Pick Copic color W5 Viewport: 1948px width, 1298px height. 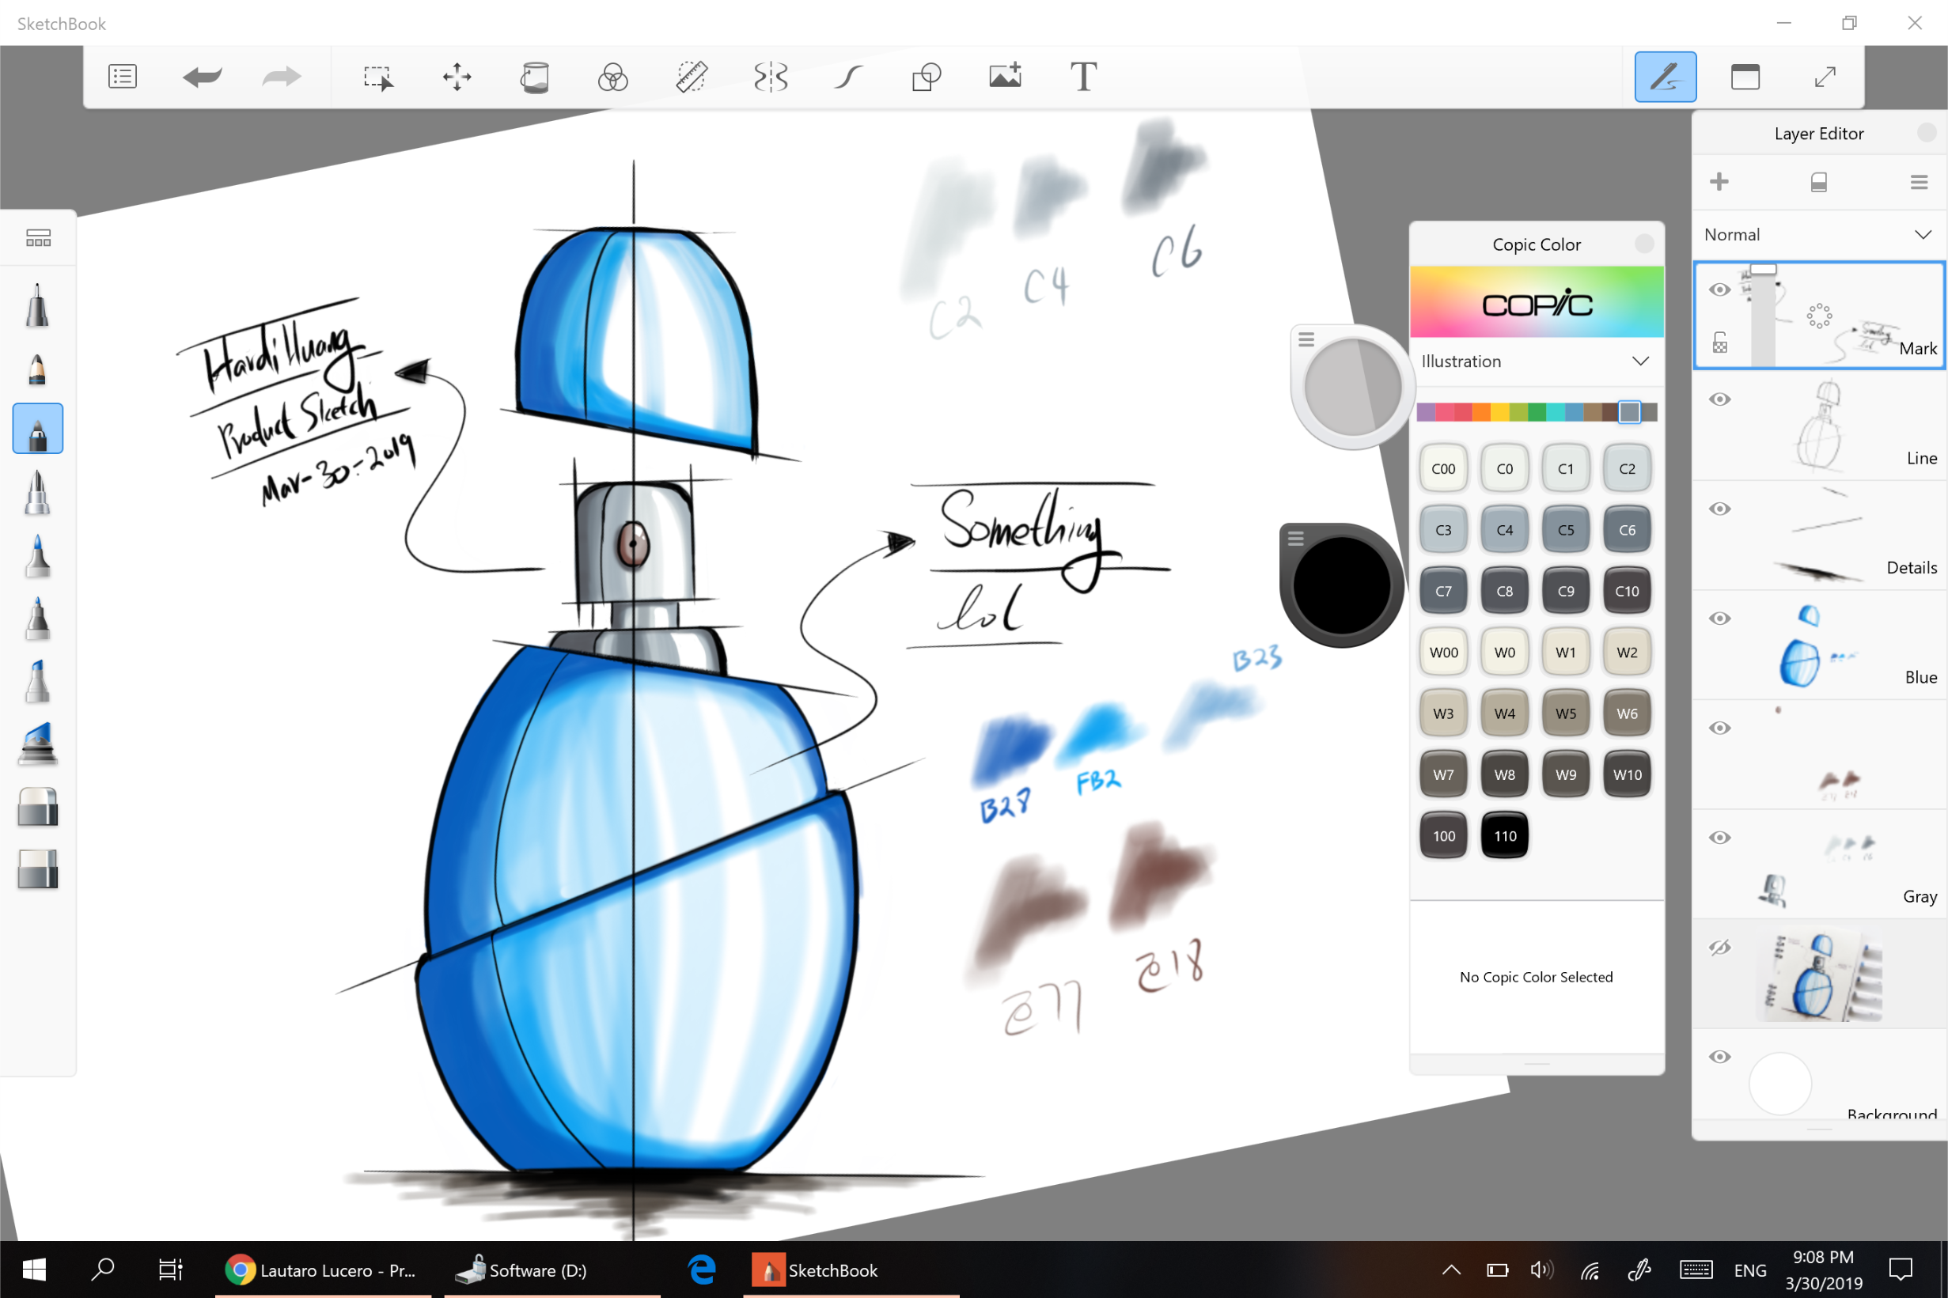1566,713
